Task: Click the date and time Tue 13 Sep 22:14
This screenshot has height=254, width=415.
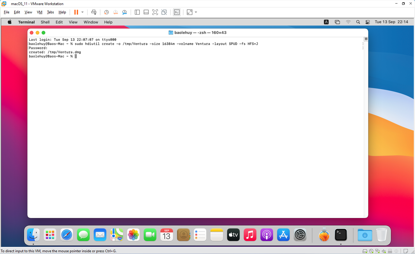Action: click(x=391, y=22)
